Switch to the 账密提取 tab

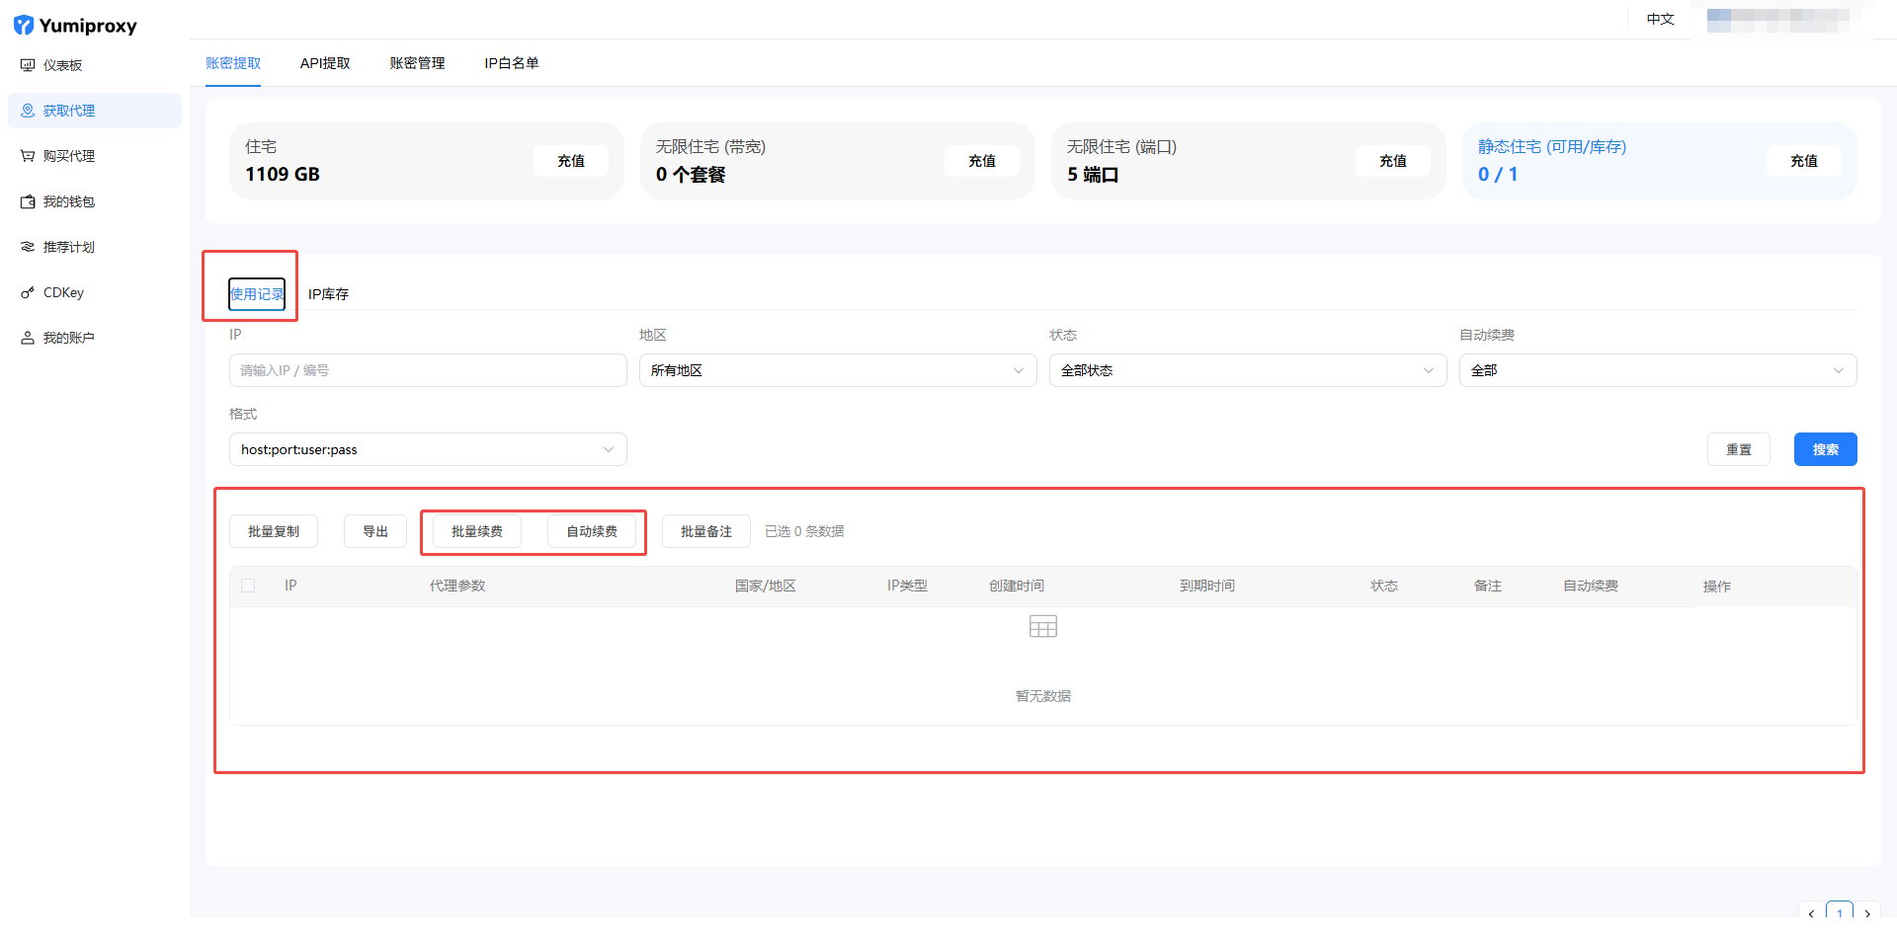(x=233, y=63)
